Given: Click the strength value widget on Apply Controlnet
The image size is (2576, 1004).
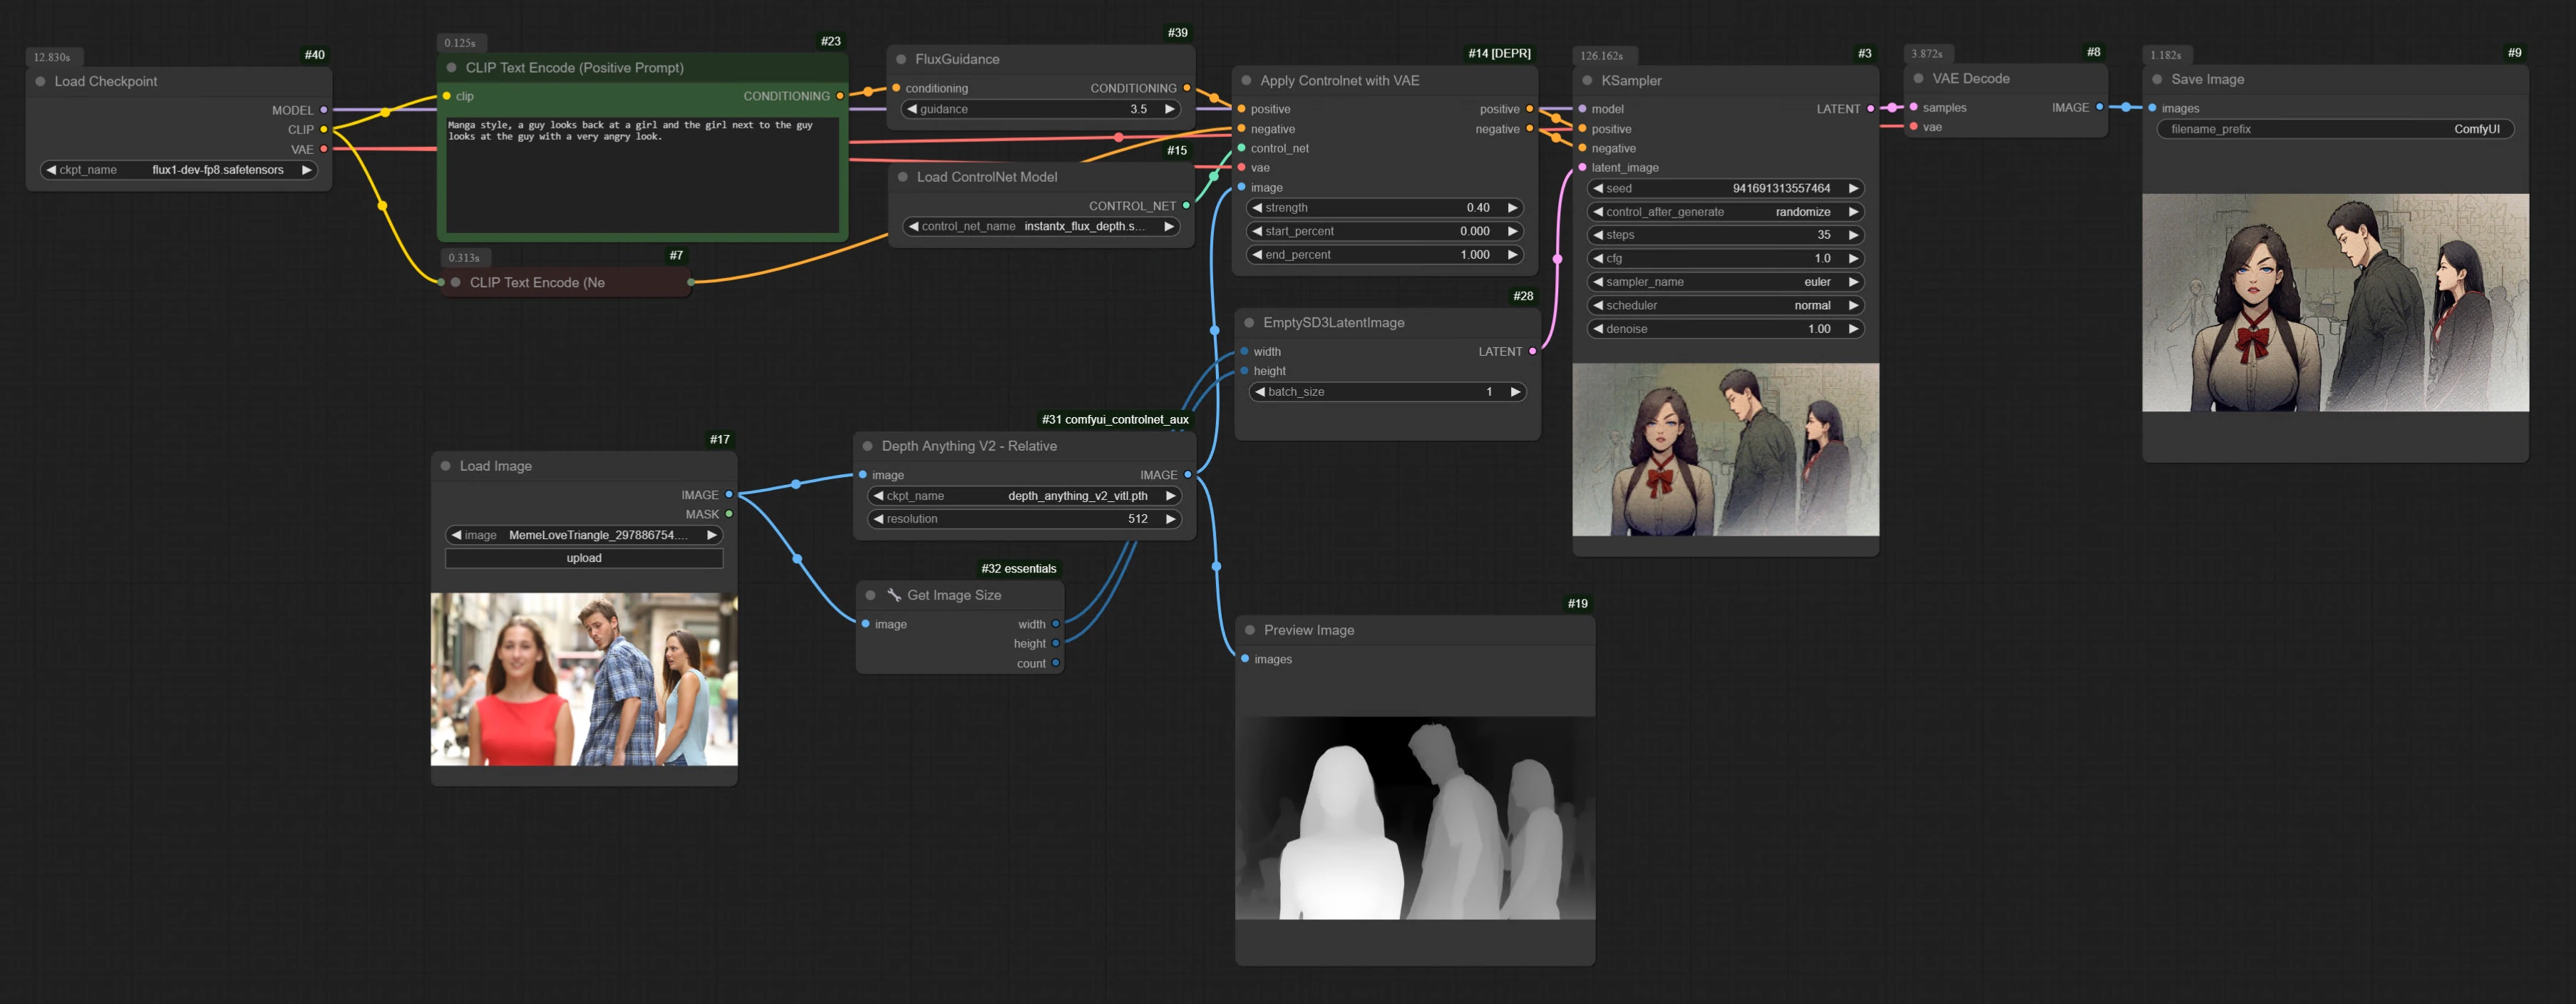Looking at the screenshot, I should [1386, 207].
